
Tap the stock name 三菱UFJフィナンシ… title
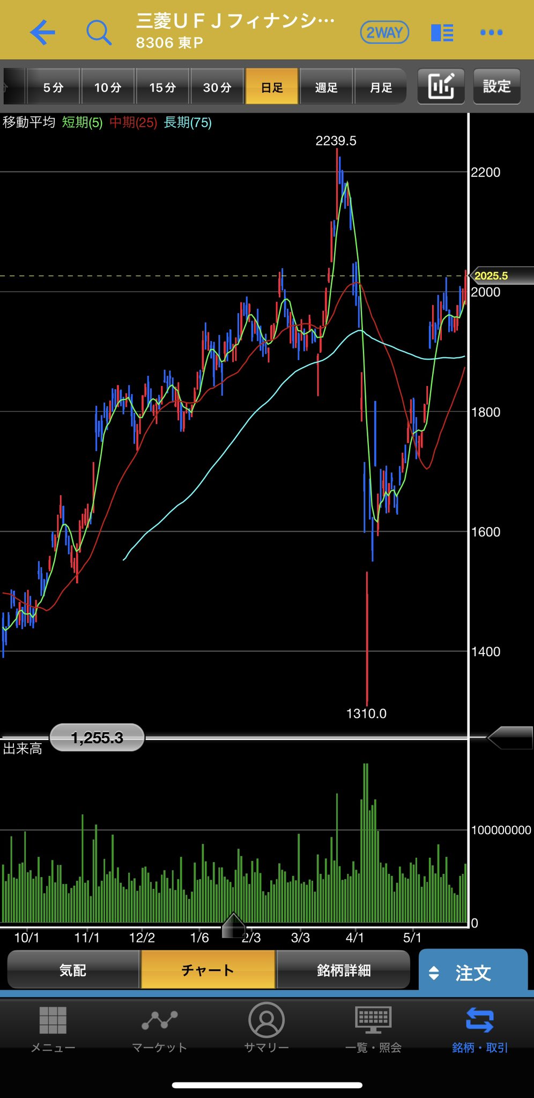(235, 21)
